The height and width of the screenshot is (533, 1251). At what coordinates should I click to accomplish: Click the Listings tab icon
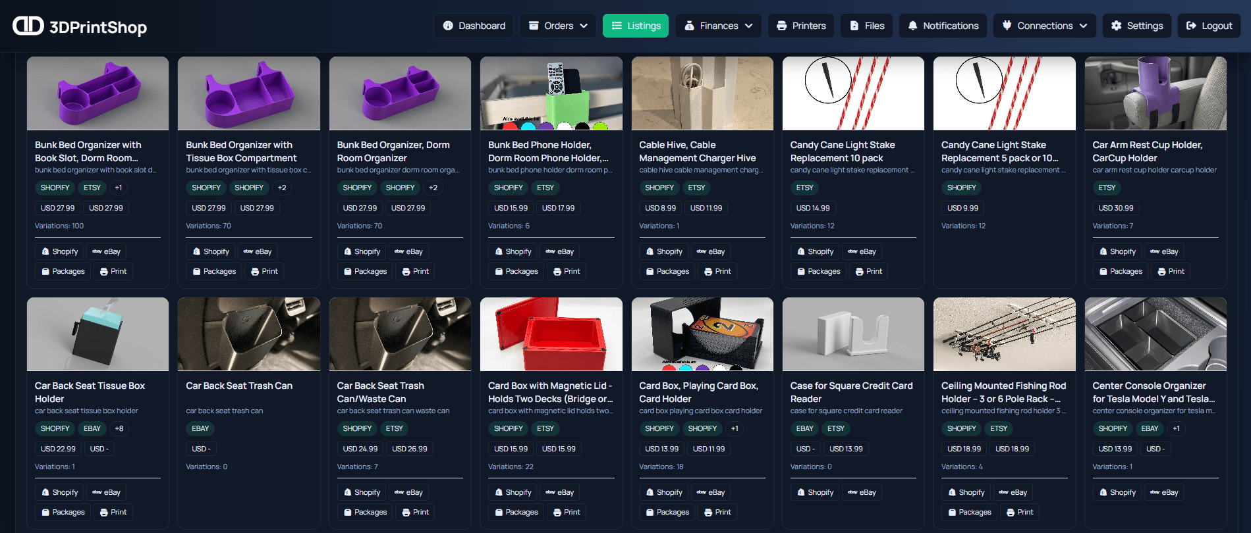(x=617, y=26)
